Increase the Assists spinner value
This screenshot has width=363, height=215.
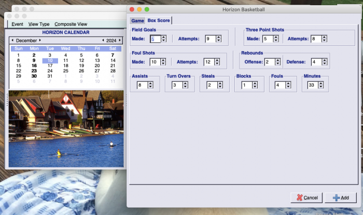tap(151, 83)
